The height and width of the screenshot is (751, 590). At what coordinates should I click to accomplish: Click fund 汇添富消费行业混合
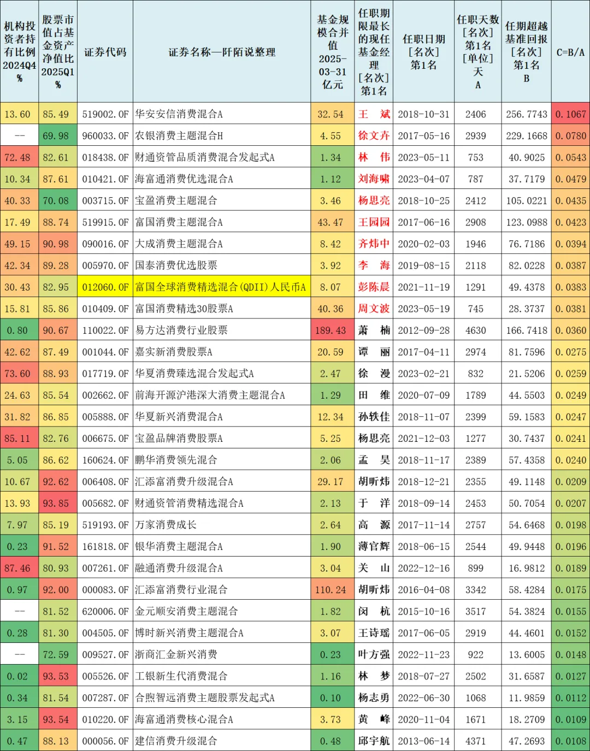click(181, 590)
